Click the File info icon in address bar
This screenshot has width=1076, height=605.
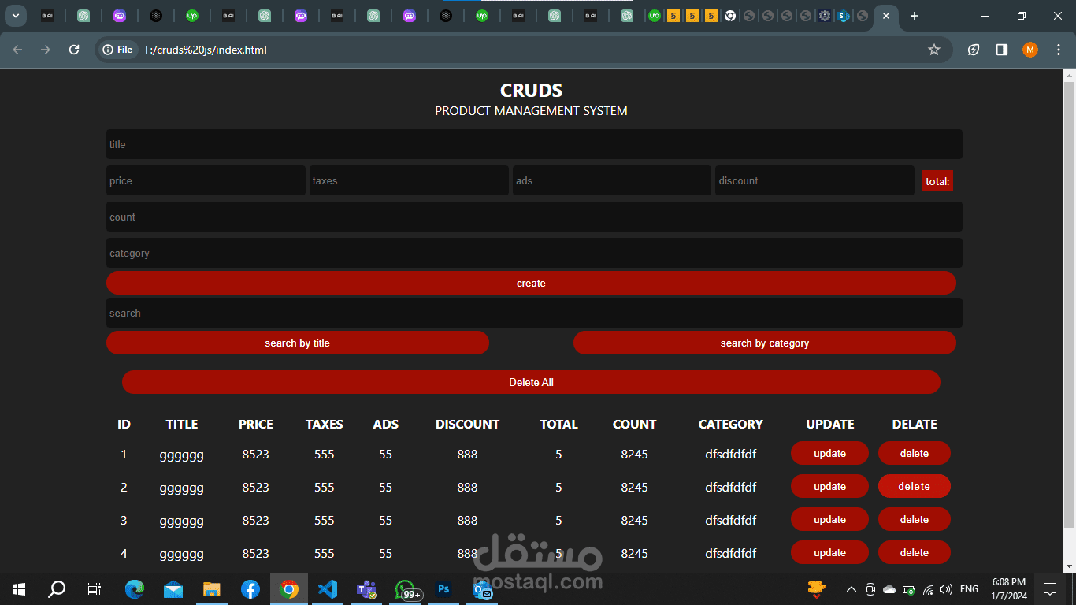pyautogui.click(x=117, y=50)
